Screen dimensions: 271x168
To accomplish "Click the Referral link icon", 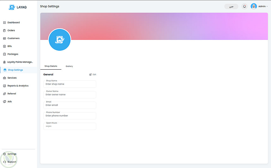I will (5, 94).
